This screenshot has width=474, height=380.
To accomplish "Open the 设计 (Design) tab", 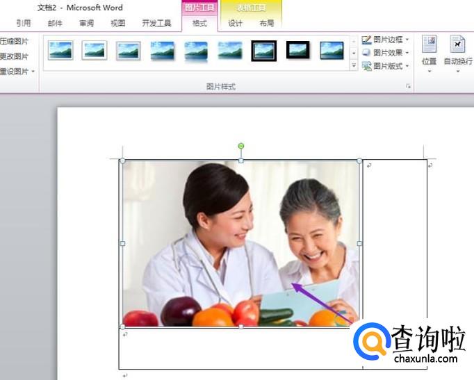I will [x=236, y=23].
